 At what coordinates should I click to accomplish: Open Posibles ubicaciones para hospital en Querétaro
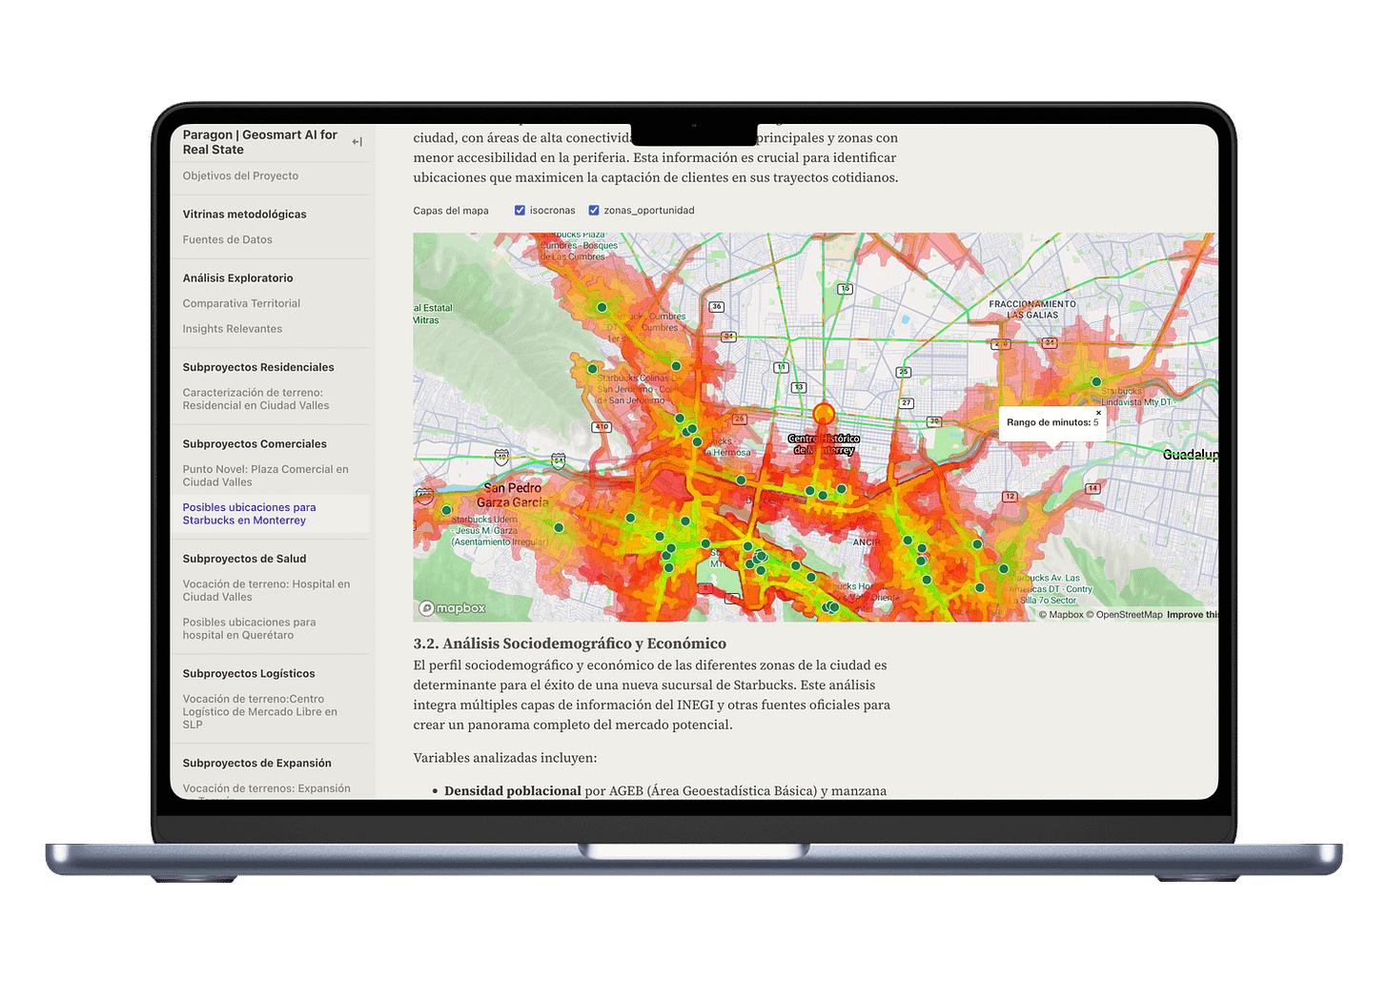click(249, 628)
